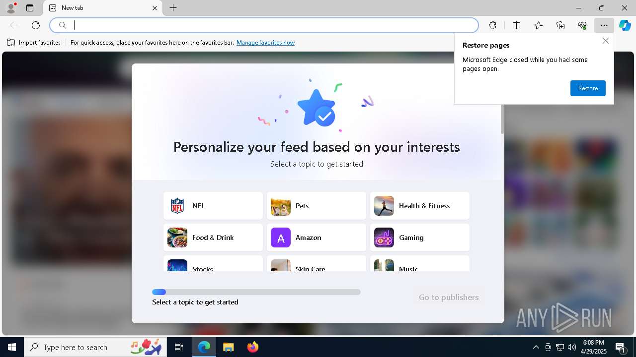Add a new tab with the plus button
636x357 pixels.
coord(173,8)
